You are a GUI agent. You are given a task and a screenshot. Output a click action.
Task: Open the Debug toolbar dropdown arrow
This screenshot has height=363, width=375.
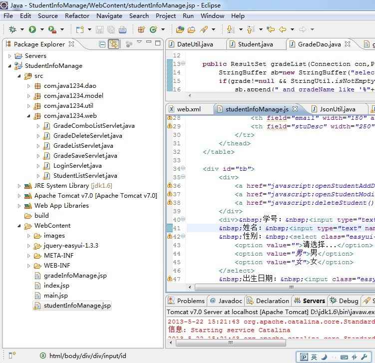(22, 29)
